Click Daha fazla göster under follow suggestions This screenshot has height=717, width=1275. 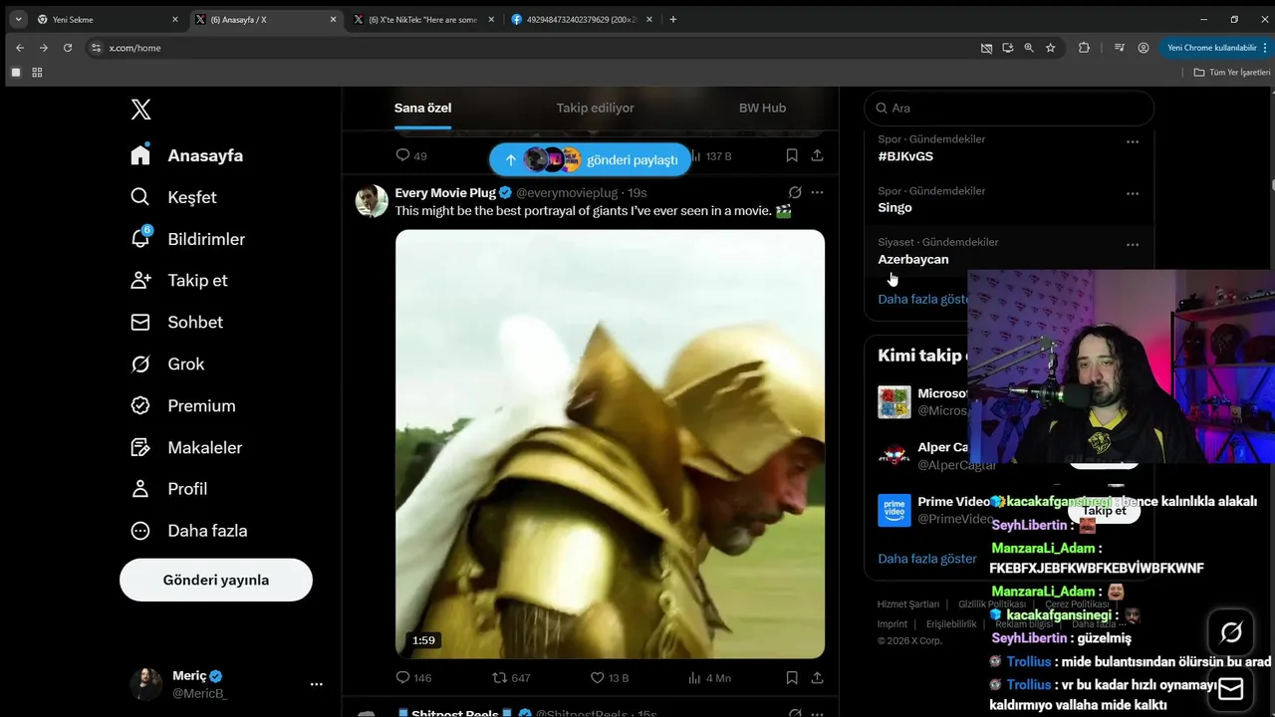click(x=927, y=559)
